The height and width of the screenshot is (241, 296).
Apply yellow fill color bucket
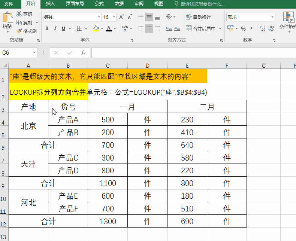(x=96, y=28)
